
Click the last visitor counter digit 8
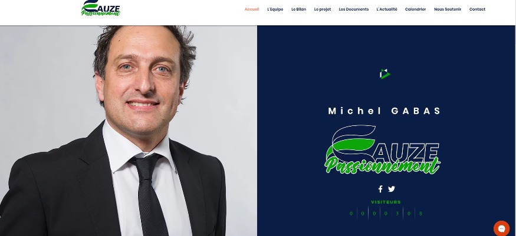point(420,214)
